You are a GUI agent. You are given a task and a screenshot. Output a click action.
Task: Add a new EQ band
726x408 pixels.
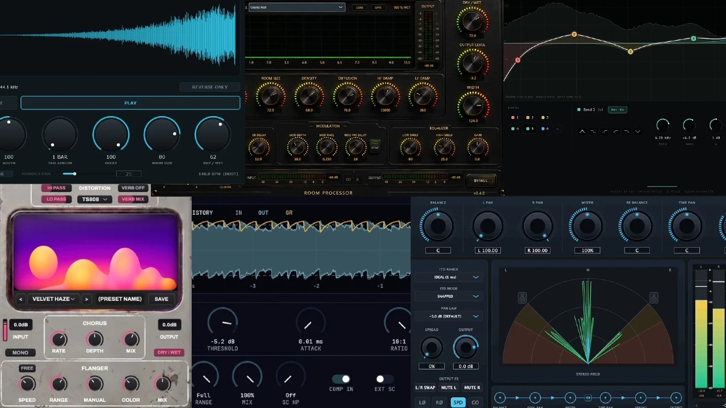click(x=557, y=129)
